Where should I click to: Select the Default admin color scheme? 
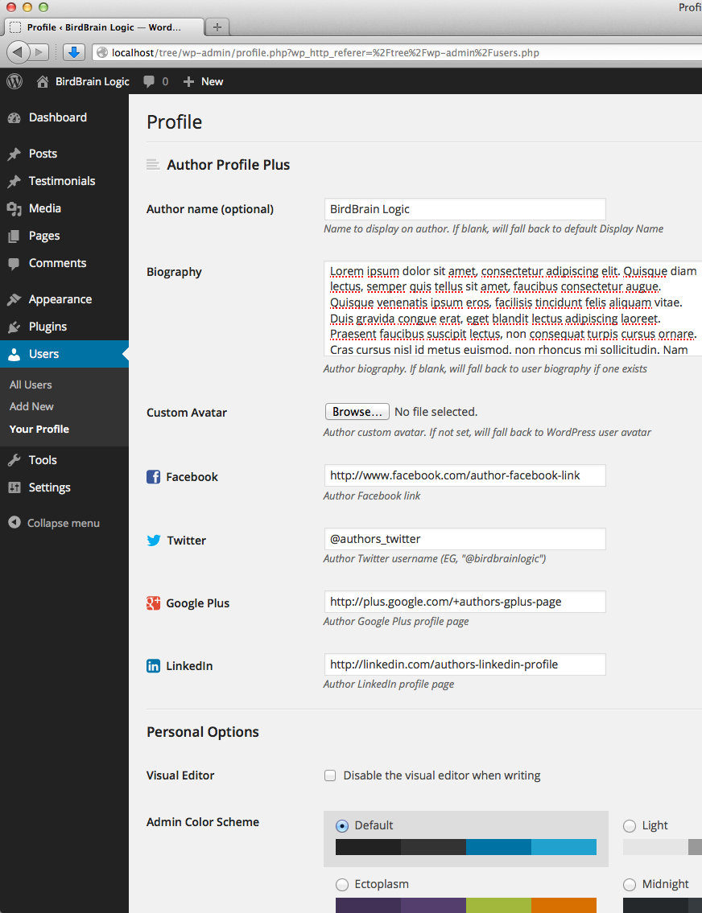point(342,825)
